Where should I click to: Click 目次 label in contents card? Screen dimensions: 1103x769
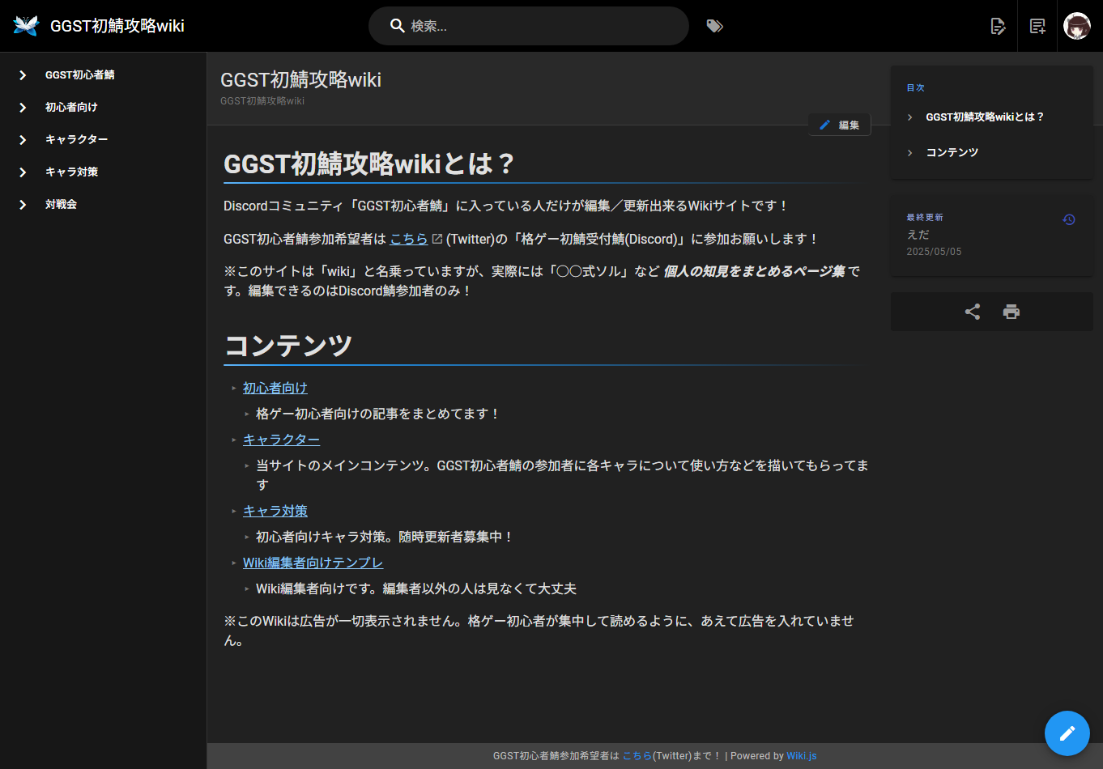click(915, 87)
